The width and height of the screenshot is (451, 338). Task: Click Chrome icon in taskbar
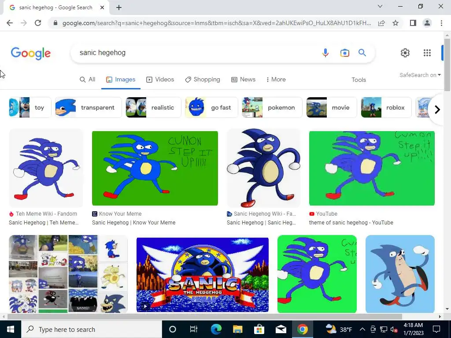[x=302, y=329]
